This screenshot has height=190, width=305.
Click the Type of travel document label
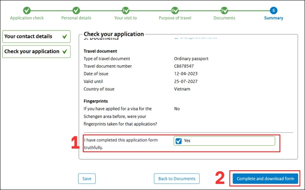tap(107, 59)
